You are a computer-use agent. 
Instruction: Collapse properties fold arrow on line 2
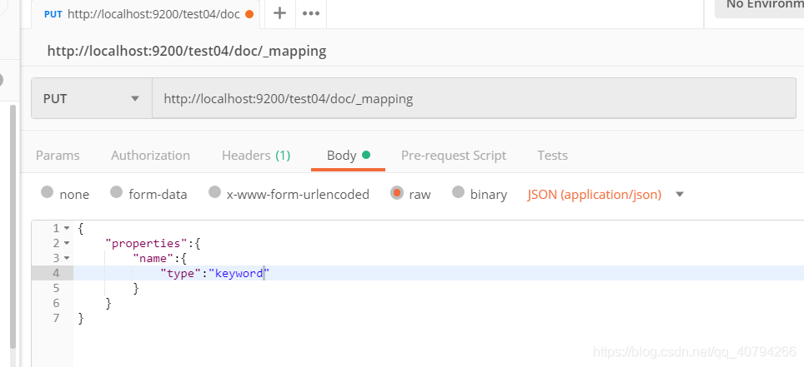click(67, 243)
